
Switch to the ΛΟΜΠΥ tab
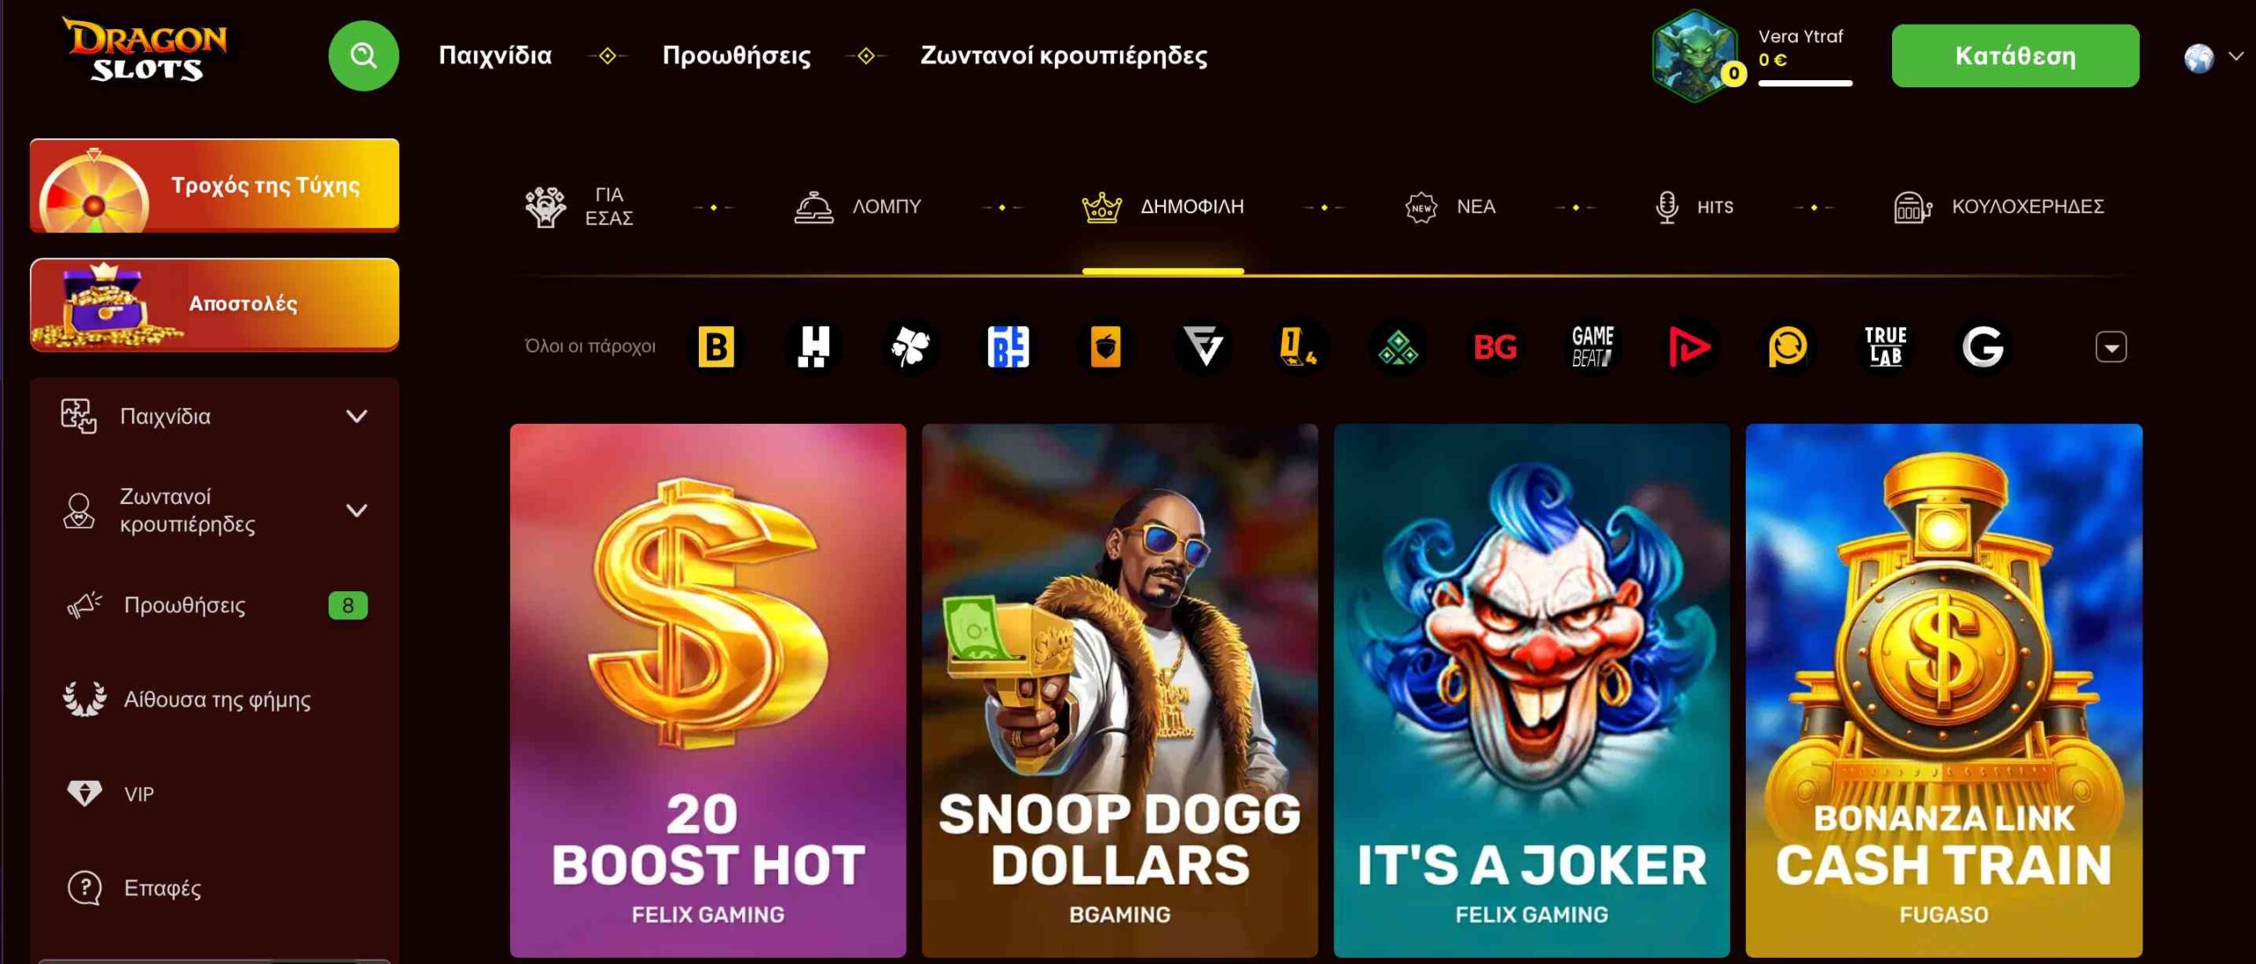pos(857,206)
